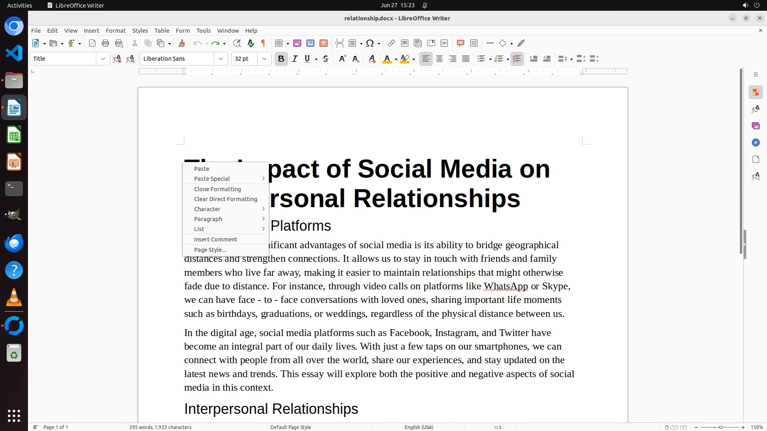Toggle Bold formatting
The image size is (767, 431).
(281, 59)
